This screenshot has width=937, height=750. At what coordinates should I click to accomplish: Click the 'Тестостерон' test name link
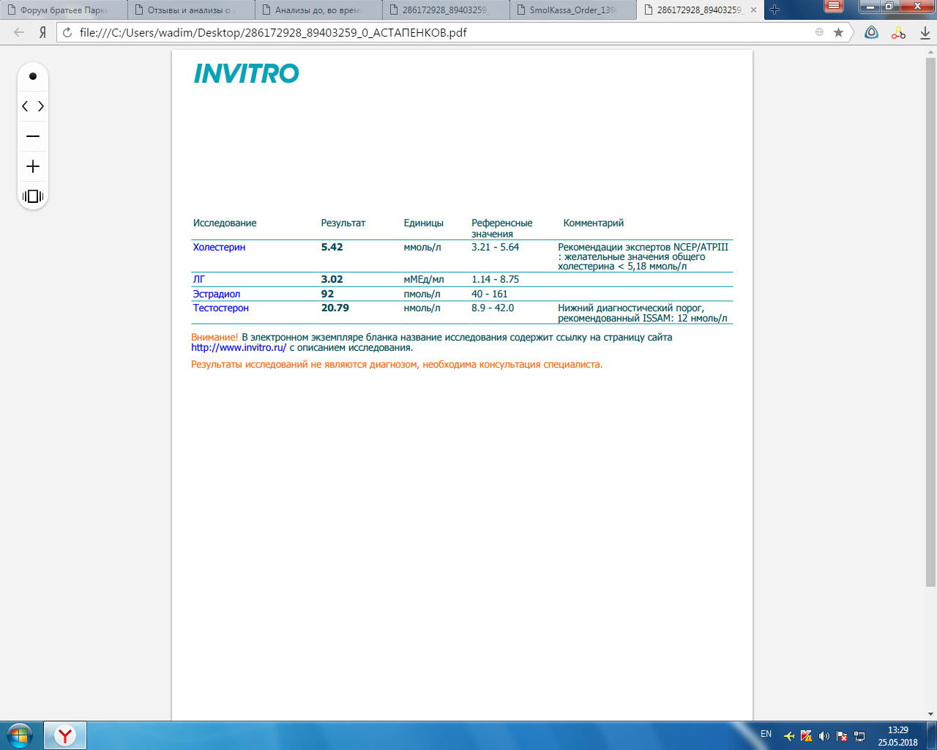220,308
